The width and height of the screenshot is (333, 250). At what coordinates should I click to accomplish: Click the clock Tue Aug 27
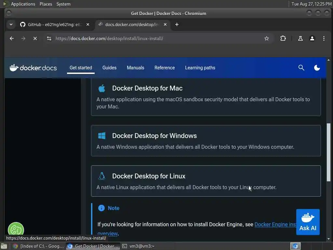point(311,4)
